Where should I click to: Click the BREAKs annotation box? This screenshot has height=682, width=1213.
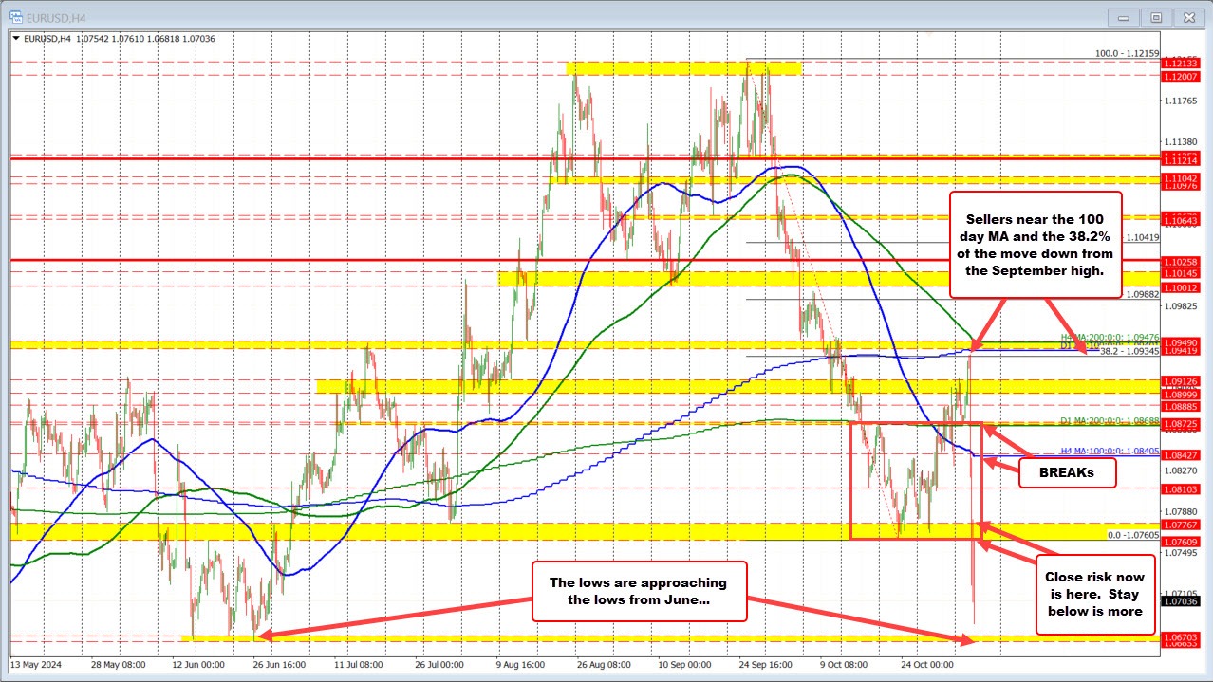click(1067, 471)
